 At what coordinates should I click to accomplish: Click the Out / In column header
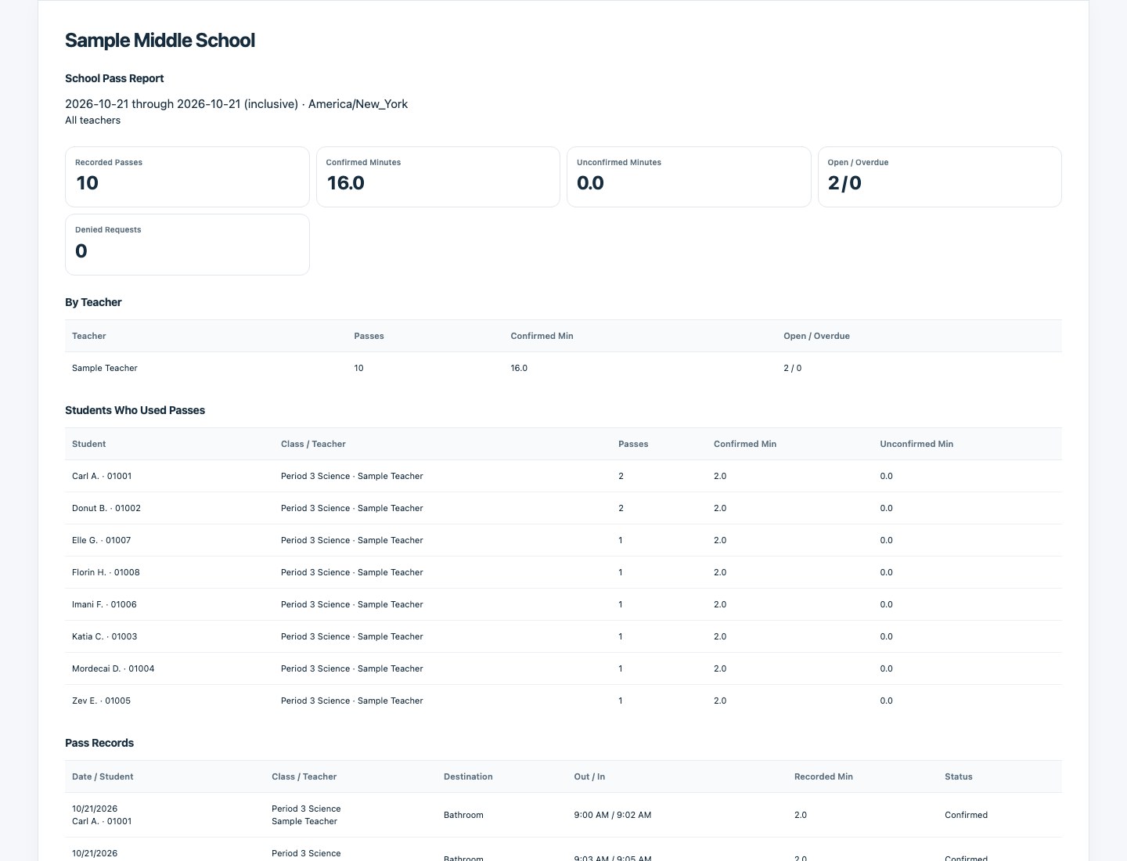pyautogui.click(x=589, y=776)
